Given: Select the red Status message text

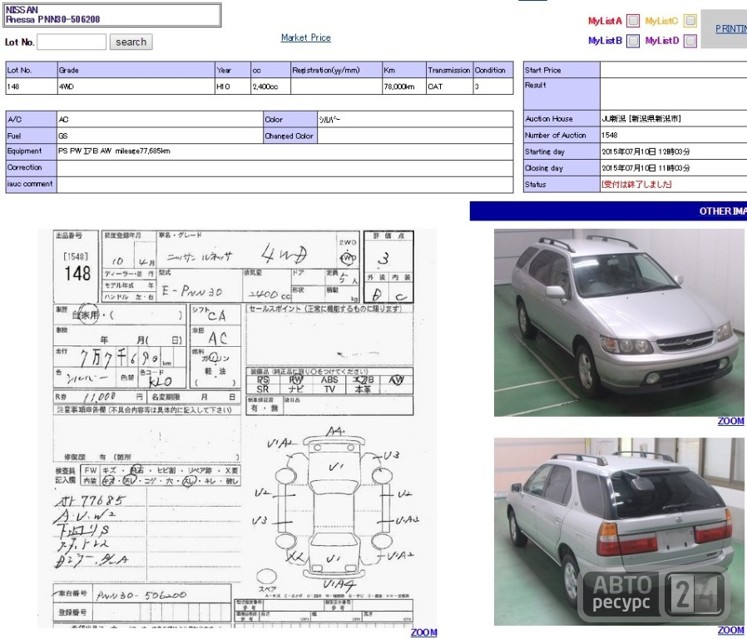Looking at the screenshot, I should pyautogui.click(x=636, y=185).
